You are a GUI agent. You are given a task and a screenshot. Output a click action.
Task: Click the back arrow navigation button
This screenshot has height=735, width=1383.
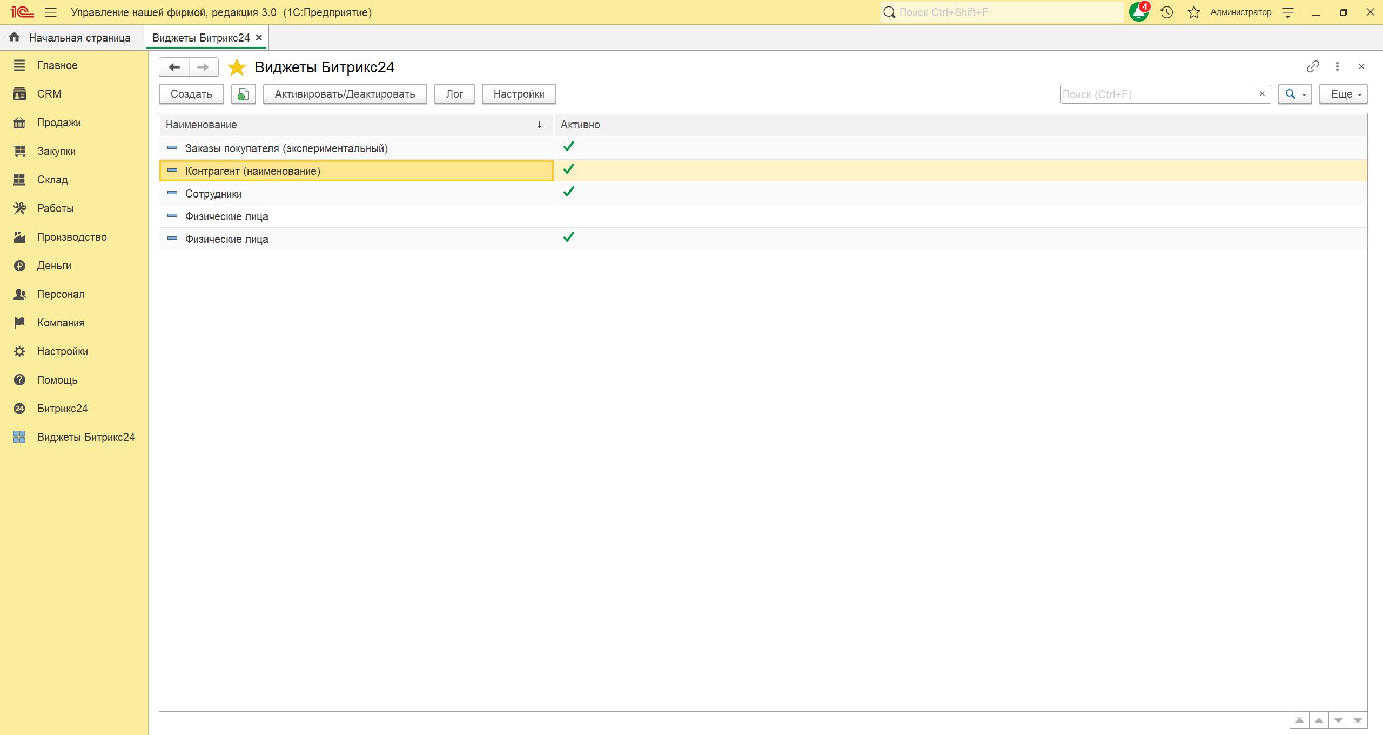pos(174,67)
